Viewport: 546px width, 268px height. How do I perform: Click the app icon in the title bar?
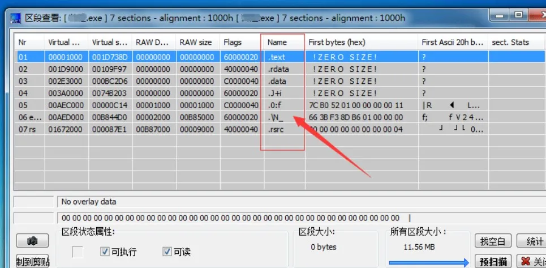16,18
